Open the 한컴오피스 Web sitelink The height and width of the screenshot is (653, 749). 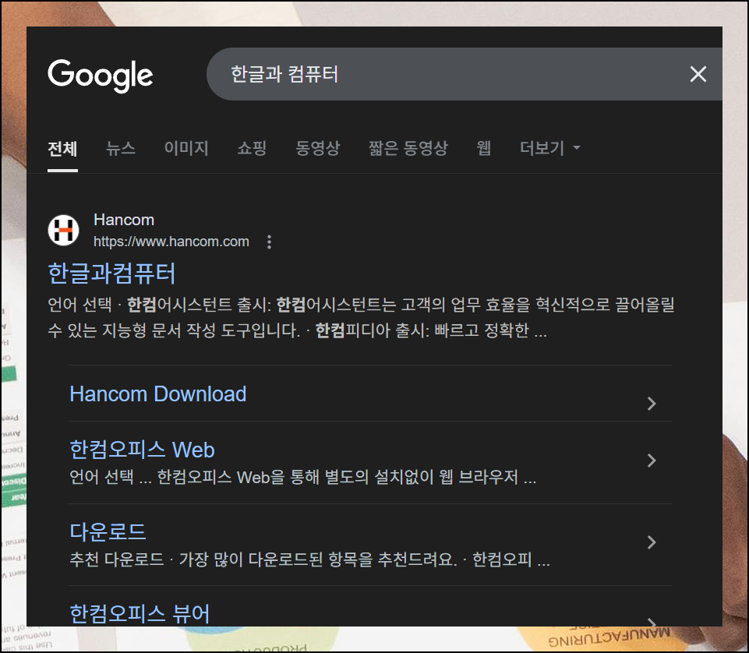tap(143, 450)
